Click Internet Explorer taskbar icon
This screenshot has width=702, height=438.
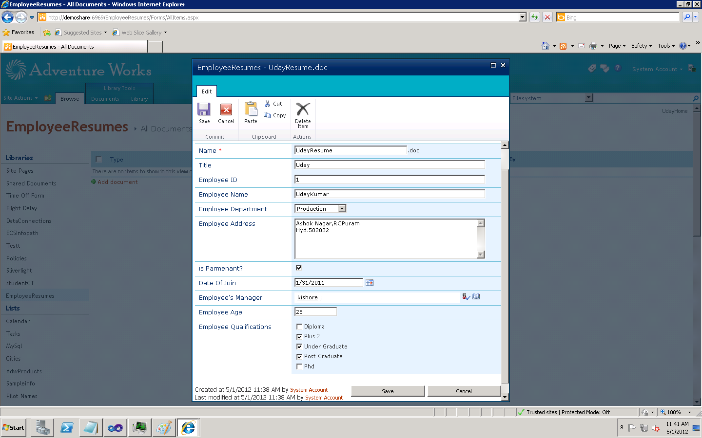coord(188,428)
